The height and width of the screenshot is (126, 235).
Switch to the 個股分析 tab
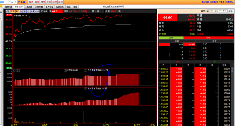[x=60, y=7]
